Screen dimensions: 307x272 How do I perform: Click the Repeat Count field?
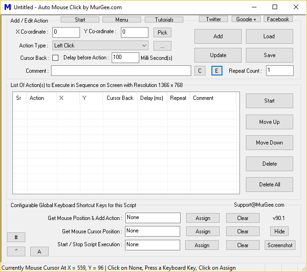tap(280, 70)
